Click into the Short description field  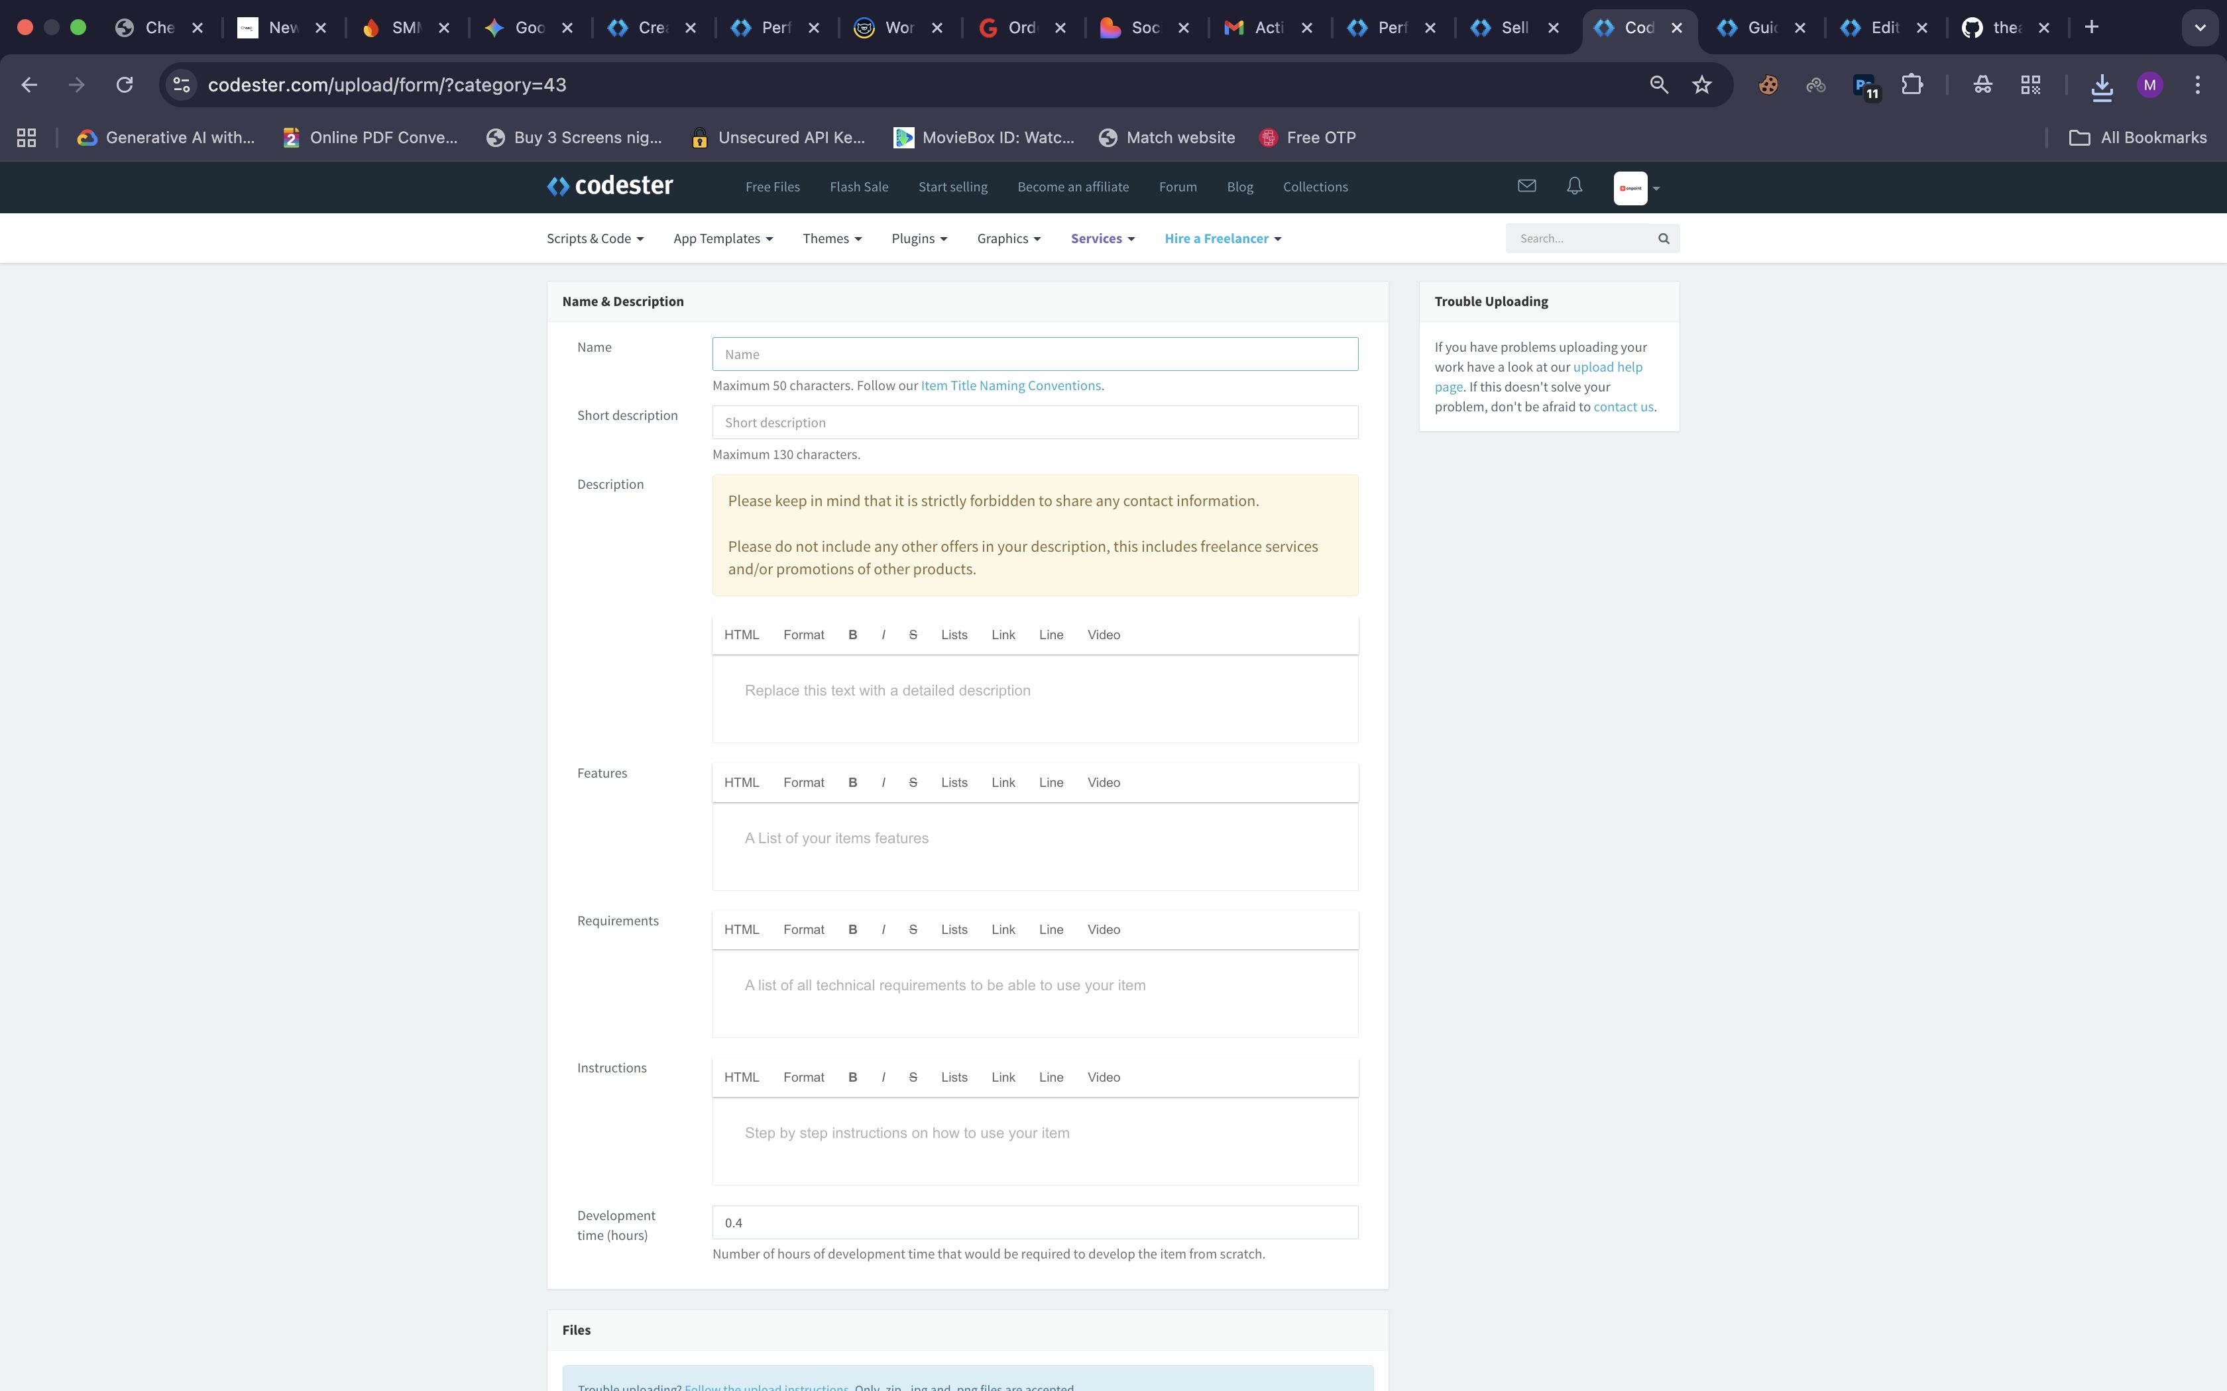pyautogui.click(x=1035, y=423)
